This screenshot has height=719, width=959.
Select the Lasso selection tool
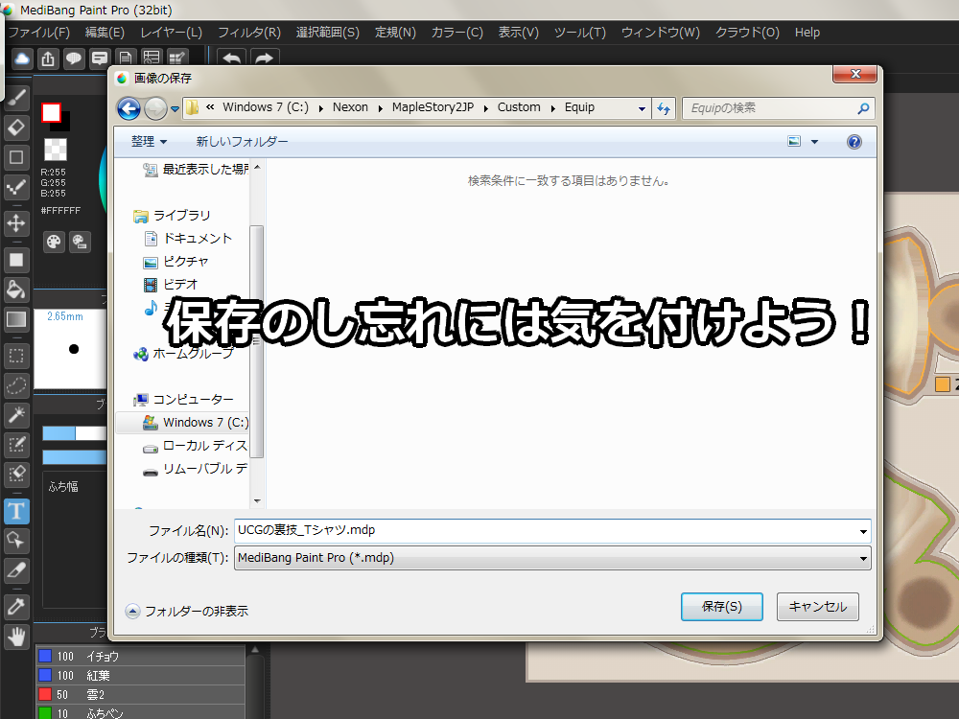pyautogui.click(x=16, y=385)
